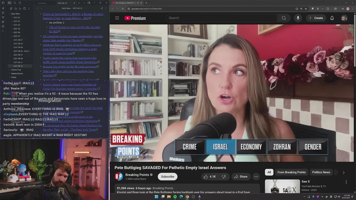Create new folder icon in Obsidian explorer

[x=16, y=9]
